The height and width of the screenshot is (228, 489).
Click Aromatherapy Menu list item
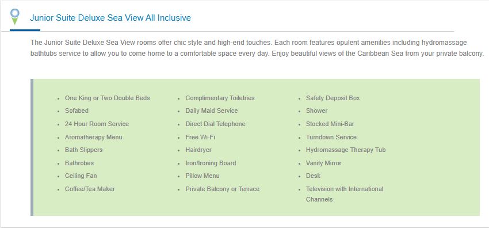94,137
